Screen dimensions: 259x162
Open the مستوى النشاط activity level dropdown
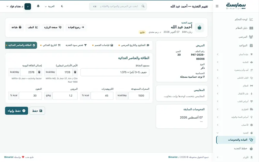point(115,72)
